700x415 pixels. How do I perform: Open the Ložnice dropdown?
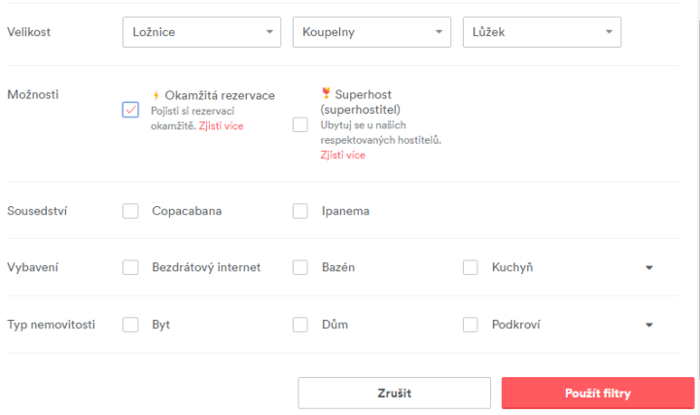202,32
